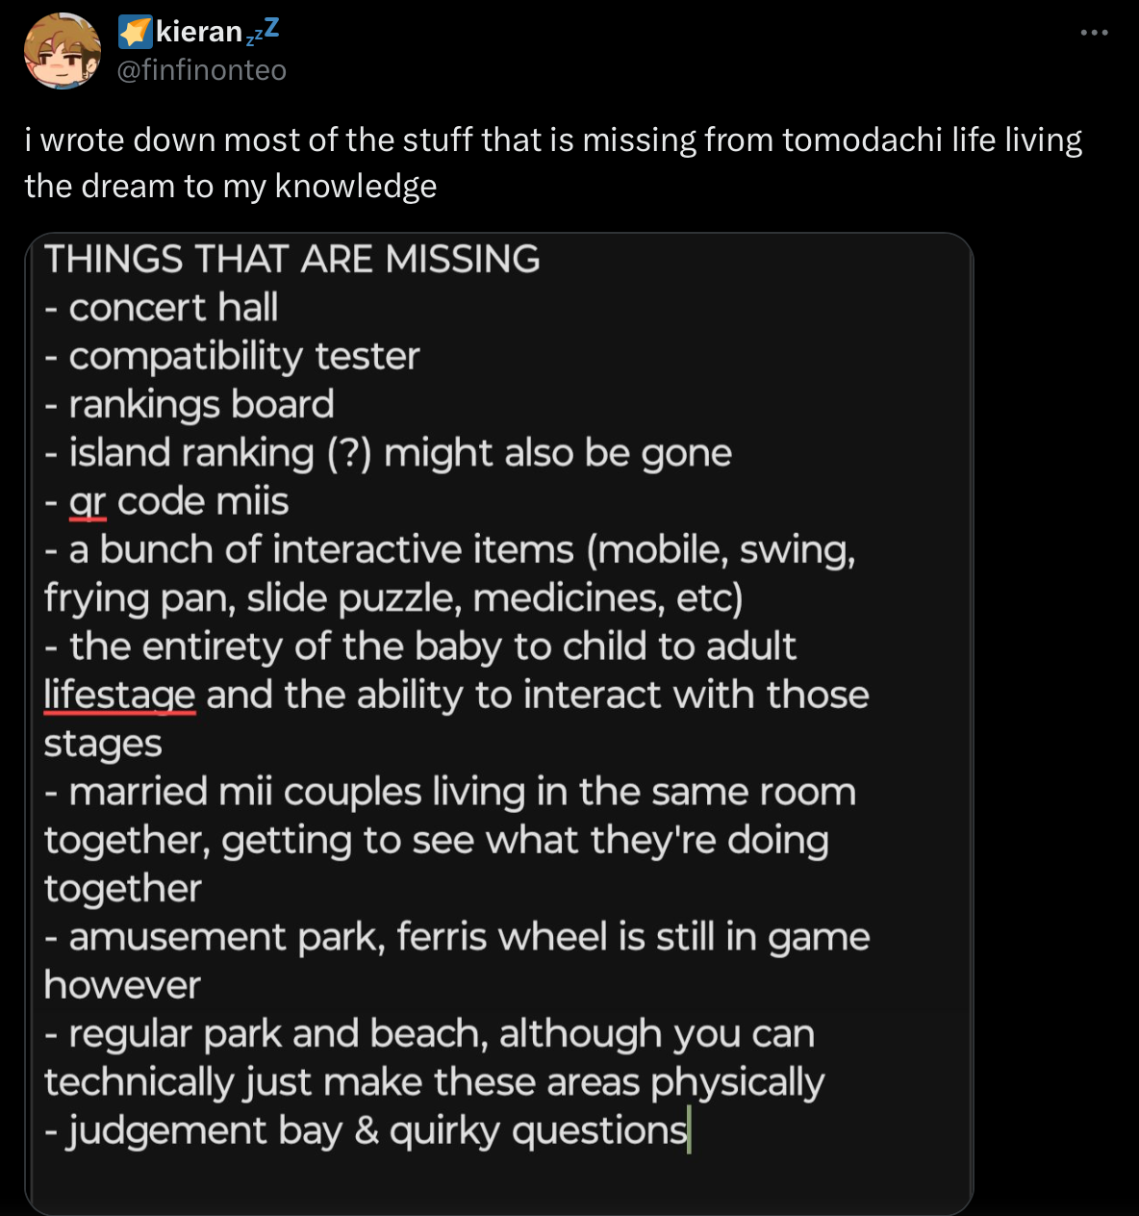Click the shooting star emoji beside kieran
The image size is (1139, 1216).
click(x=136, y=32)
